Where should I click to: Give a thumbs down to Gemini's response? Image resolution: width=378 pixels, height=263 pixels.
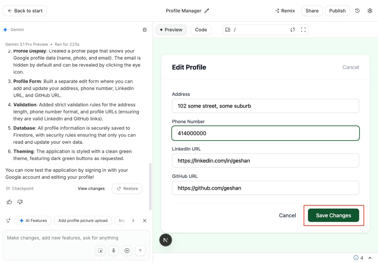[x=20, y=202]
